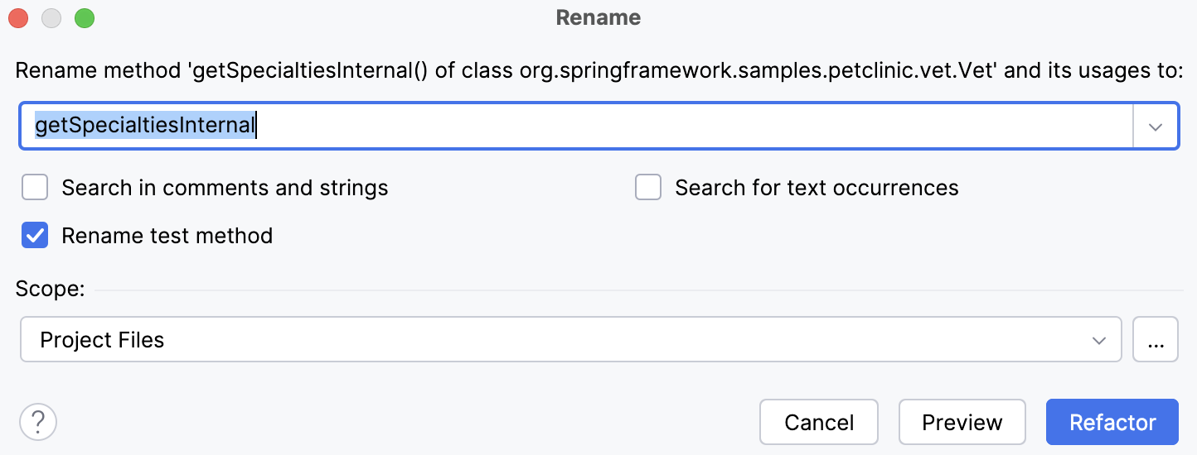Screen dimensions: 1197x455
Task: Uncheck the Rename test method checkbox
Action: [x=35, y=236]
